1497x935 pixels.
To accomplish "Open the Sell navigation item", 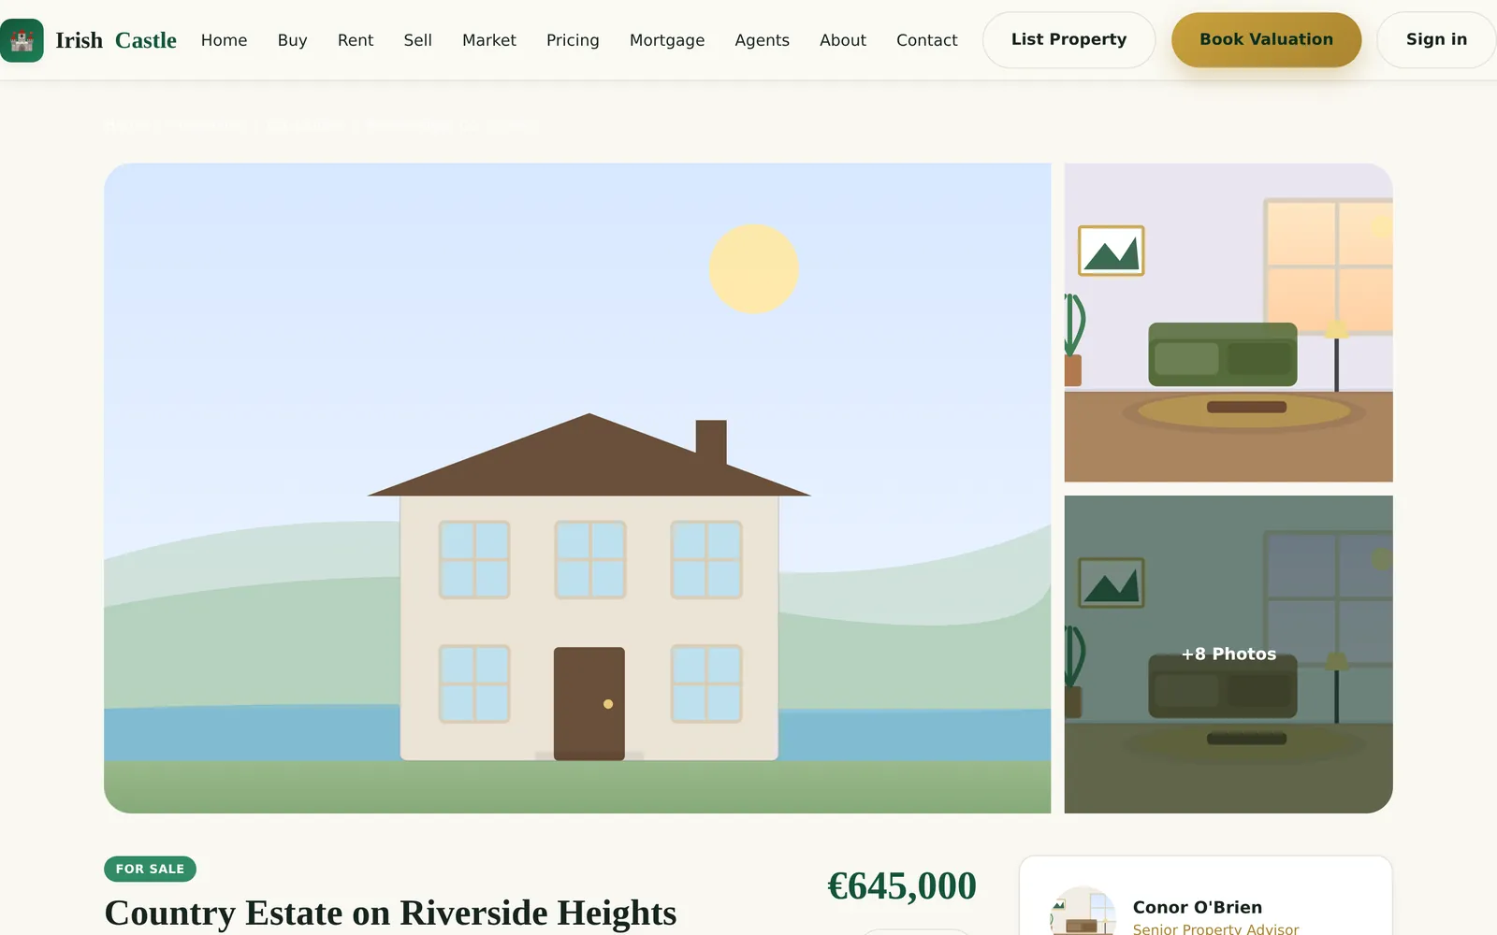I will point(418,40).
